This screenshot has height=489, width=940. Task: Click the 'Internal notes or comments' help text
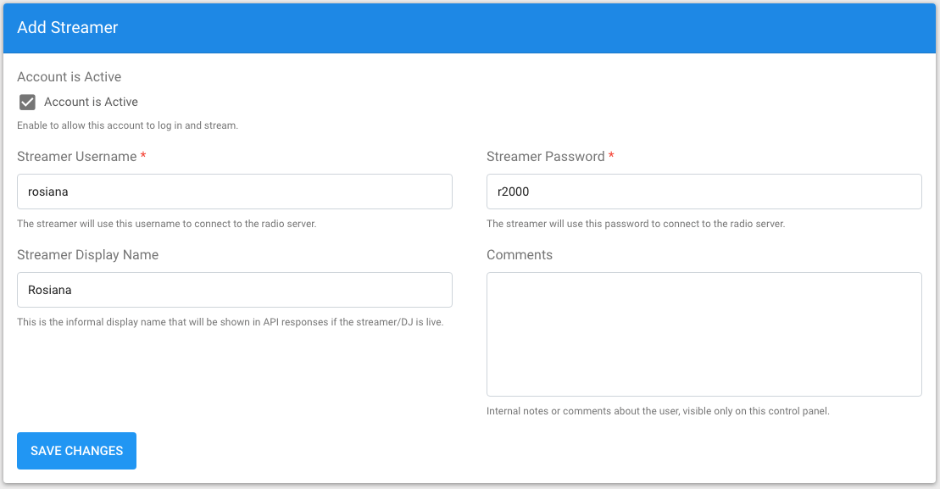pyautogui.click(x=658, y=411)
